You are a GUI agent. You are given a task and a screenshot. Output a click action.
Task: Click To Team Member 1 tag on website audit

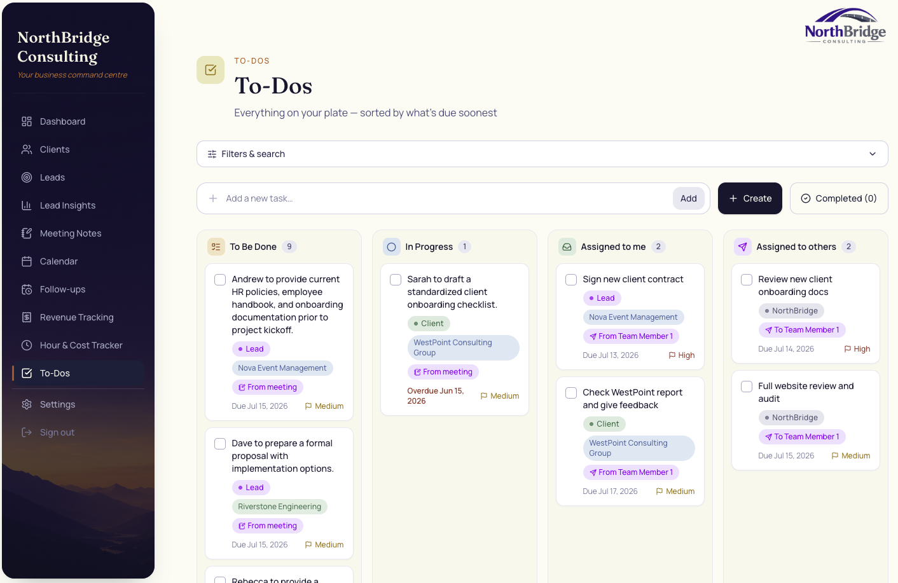pyautogui.click(x=802, y=437)
